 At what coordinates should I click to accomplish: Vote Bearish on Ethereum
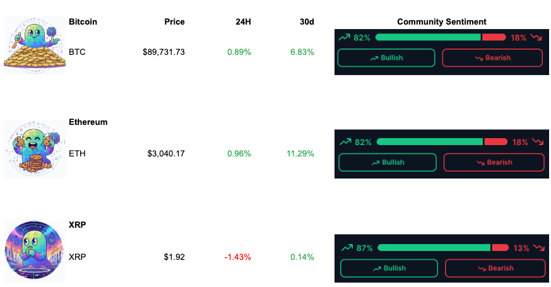(x=494, y=162)
